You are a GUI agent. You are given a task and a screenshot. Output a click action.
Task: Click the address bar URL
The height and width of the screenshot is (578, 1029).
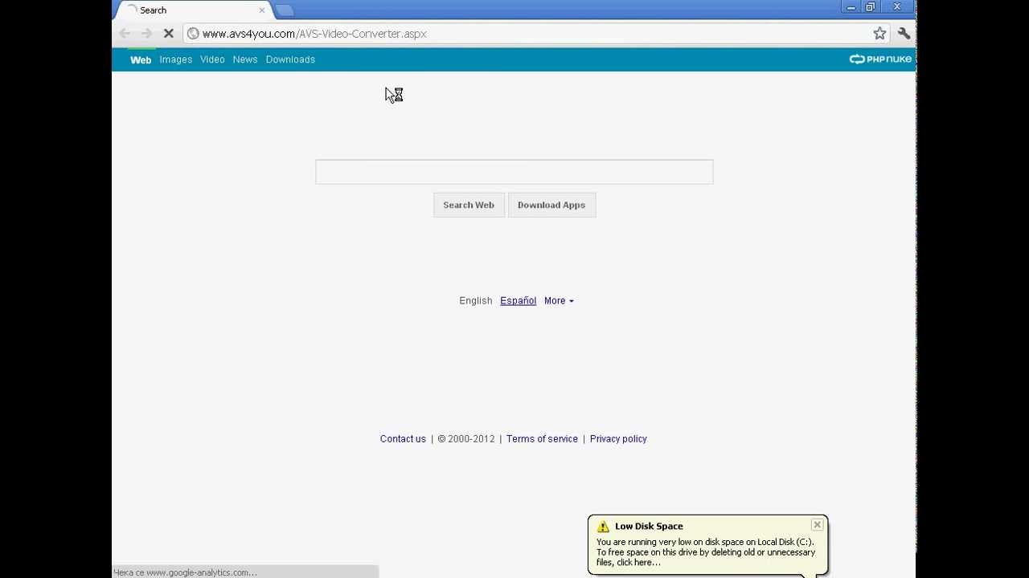coord(314,34)
